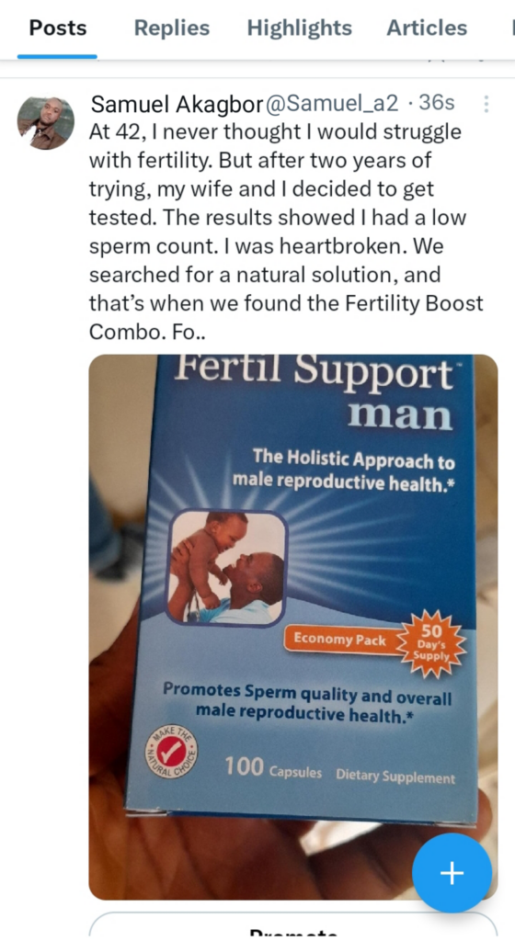Switch to the Replies tab
This screenshot has width=515, height=941.
pyautogui.click(x=172, y=28)
